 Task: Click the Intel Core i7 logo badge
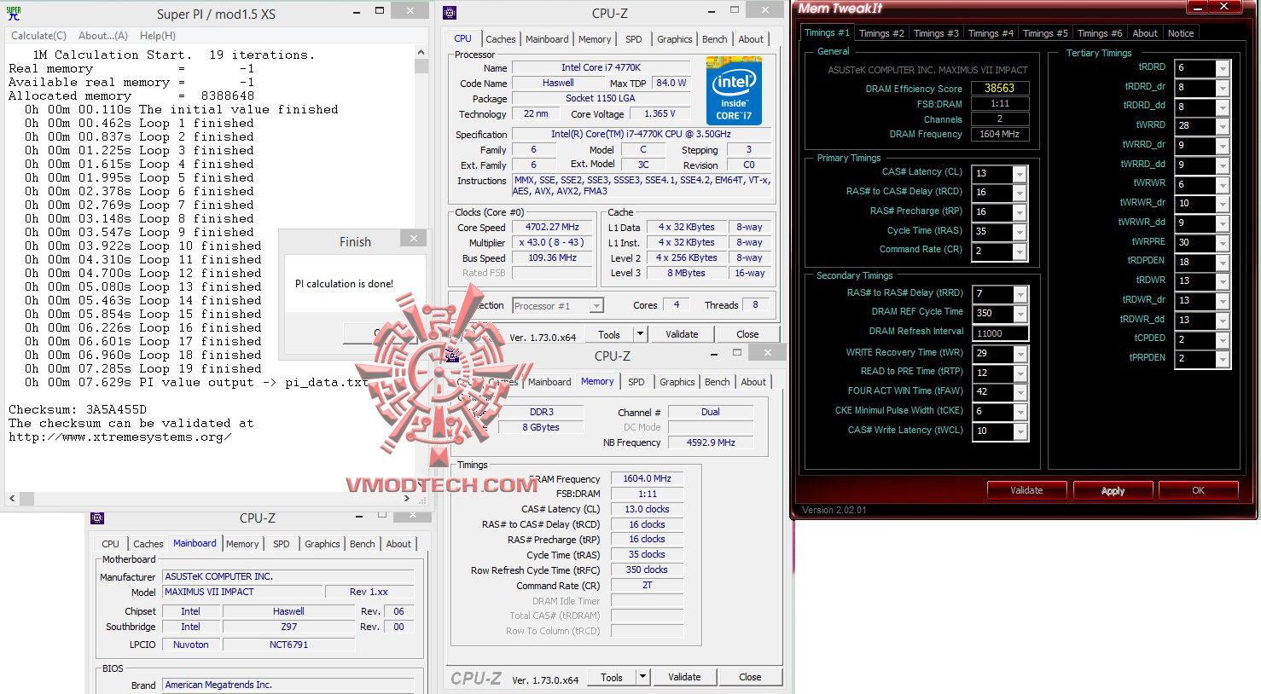(734, 90)
